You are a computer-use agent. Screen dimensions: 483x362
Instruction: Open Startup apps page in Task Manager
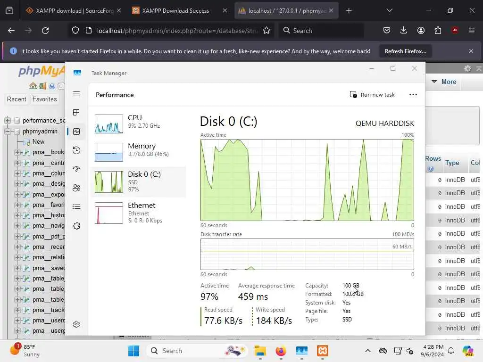click(76, 169)
